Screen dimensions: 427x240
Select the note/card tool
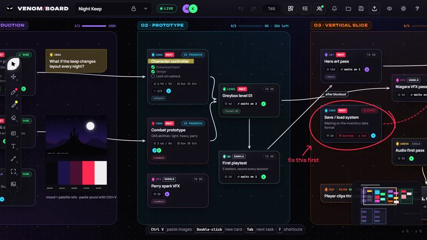[13, 133]
